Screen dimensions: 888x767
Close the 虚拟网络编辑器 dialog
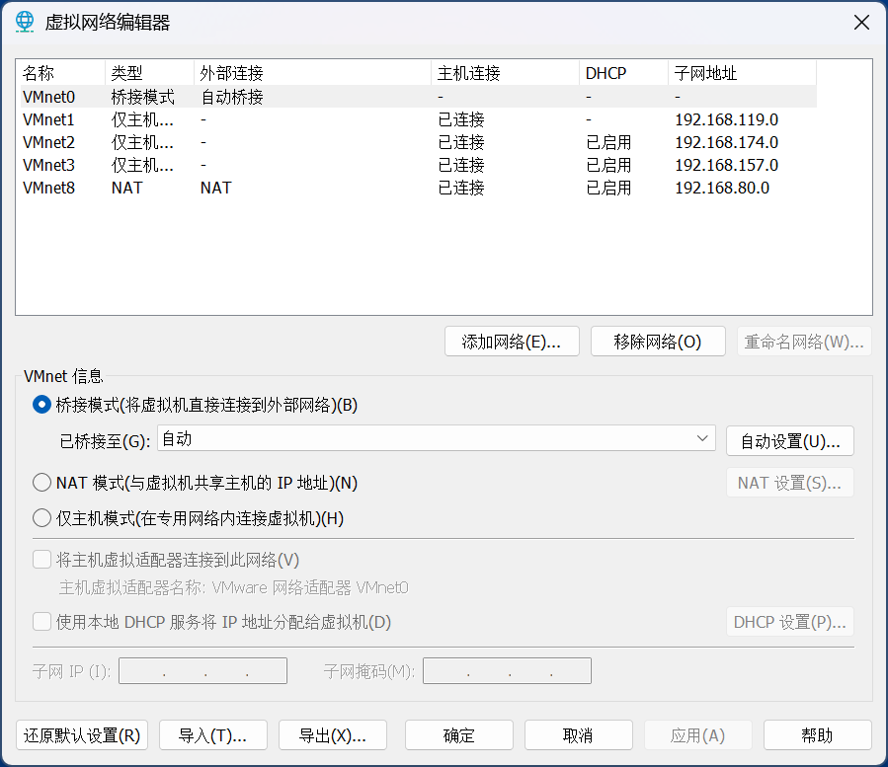point(861,23)
